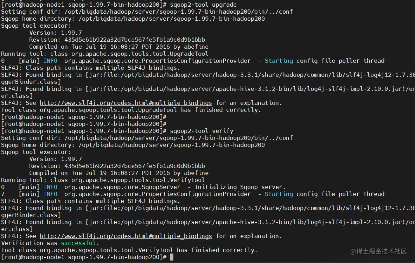Click second 'Class path contains multiple SLF4J bindings' line

(90, 201)
